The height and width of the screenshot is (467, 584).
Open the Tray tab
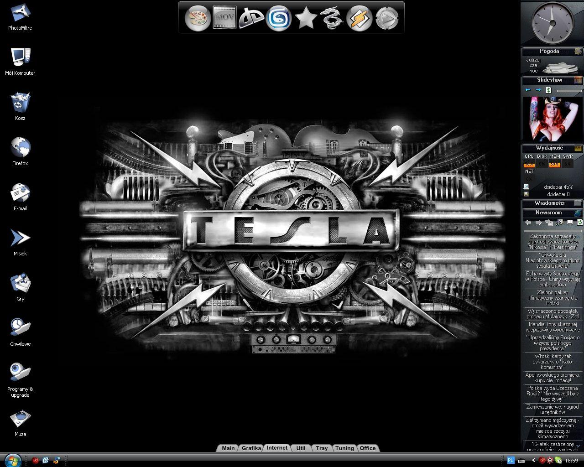(x=322, y=448)
